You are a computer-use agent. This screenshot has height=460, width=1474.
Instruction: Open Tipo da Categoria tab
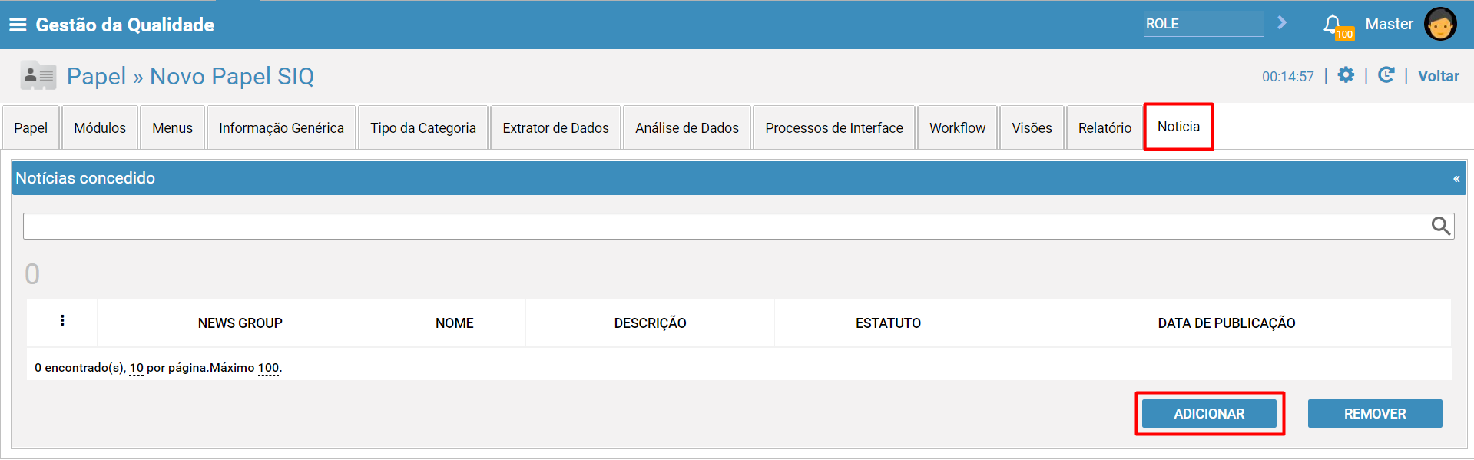pyautogui.click(x=423, y=127)
